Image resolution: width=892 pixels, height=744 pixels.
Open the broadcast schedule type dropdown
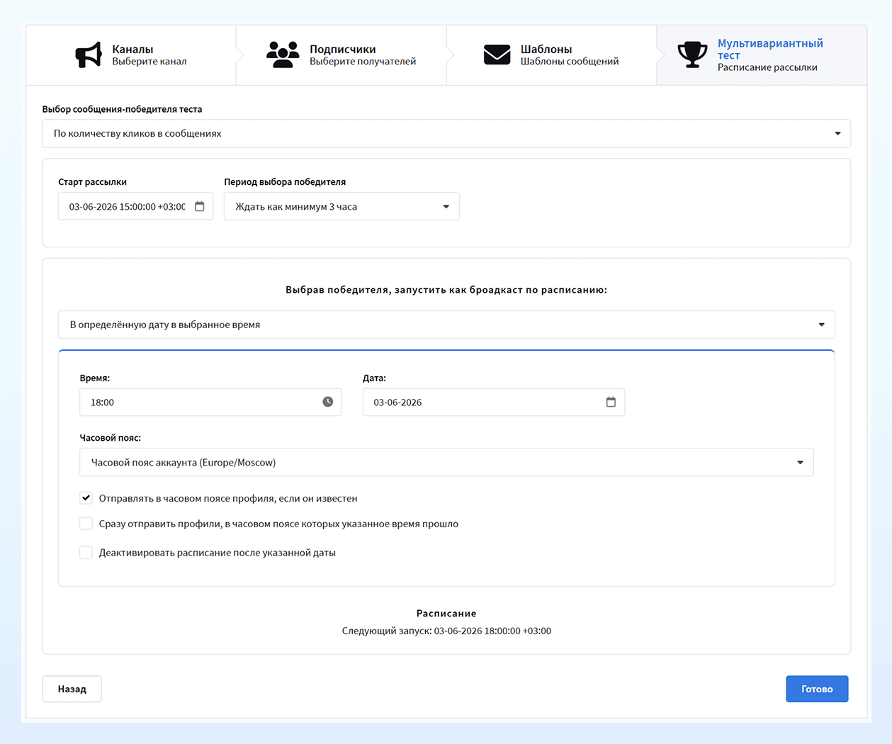pos(446,325)
